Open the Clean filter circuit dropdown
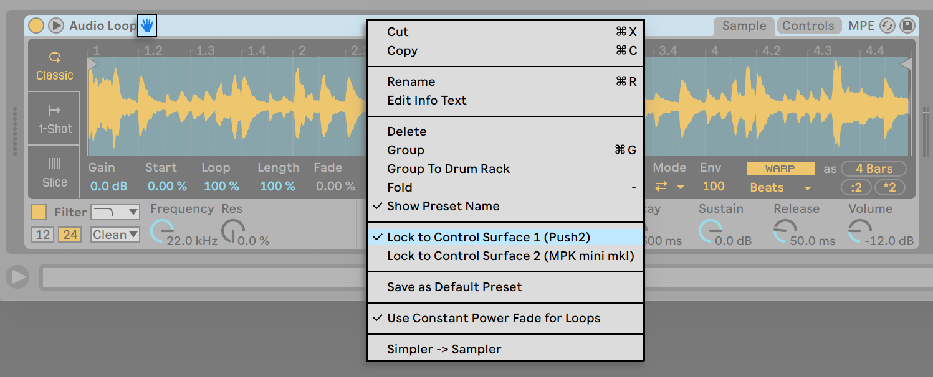Viewport: 933px width, 377px height. click(x=115, y=235)
